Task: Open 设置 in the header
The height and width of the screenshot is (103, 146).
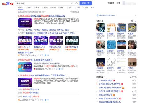Action: [118, 3]
